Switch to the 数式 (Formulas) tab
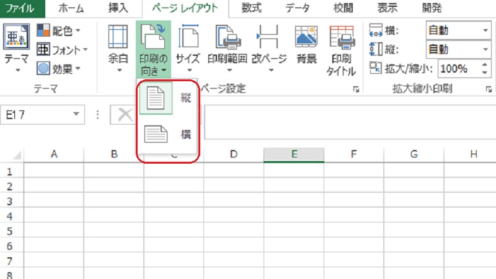Screen dimensions: 496x279 [x=252, y=8]
